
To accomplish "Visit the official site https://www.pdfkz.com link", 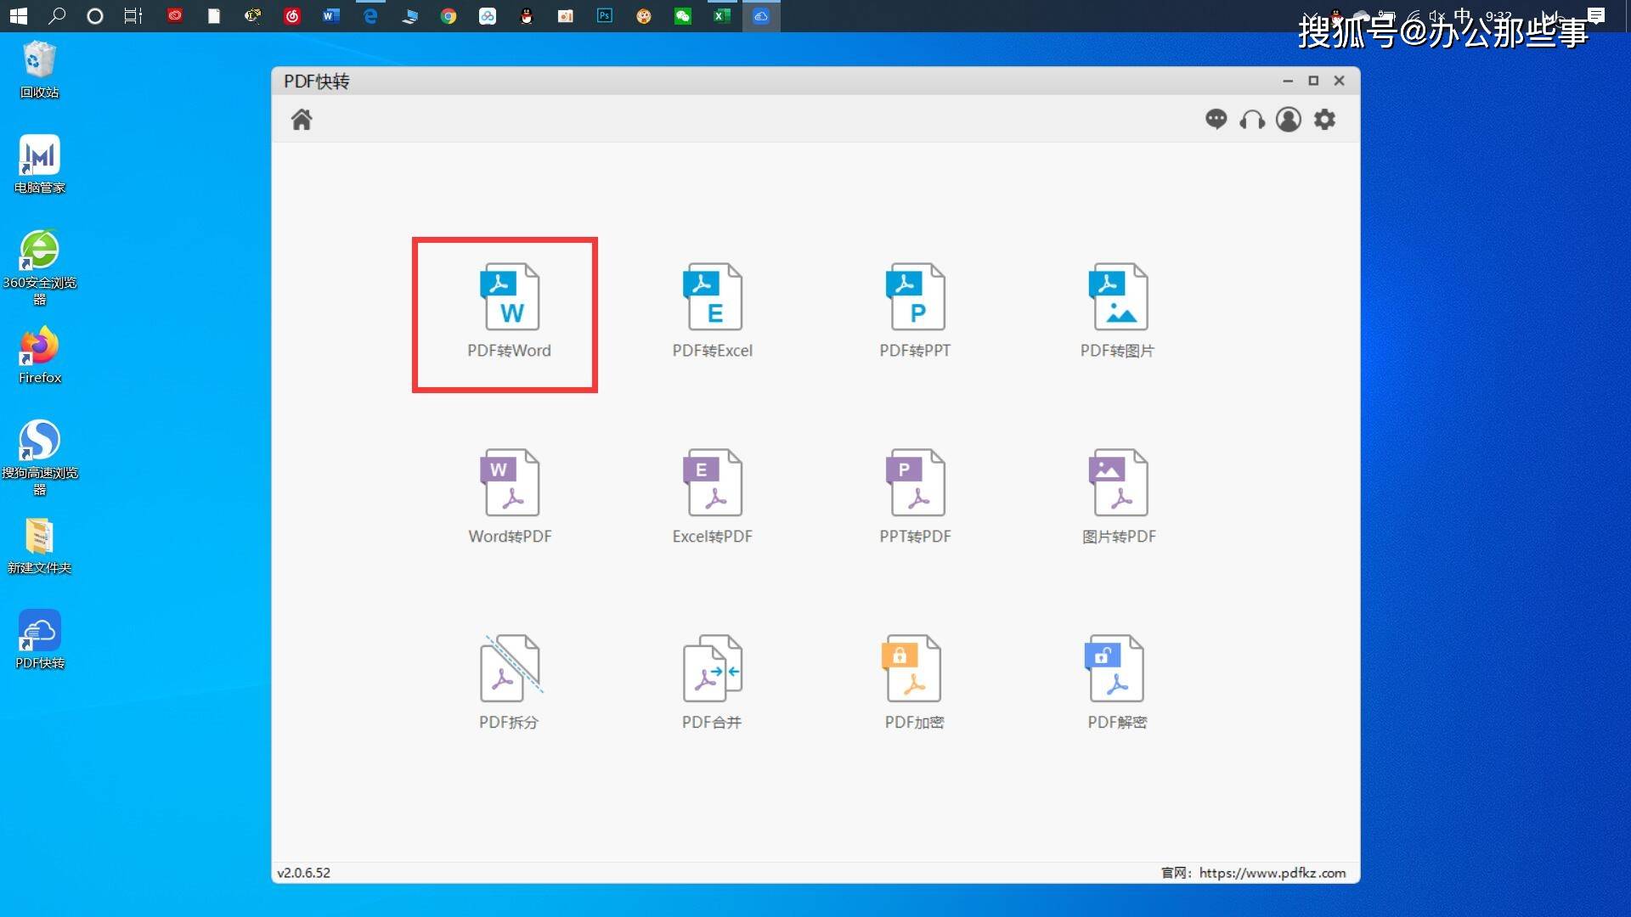I will (x=1273, y=873).
